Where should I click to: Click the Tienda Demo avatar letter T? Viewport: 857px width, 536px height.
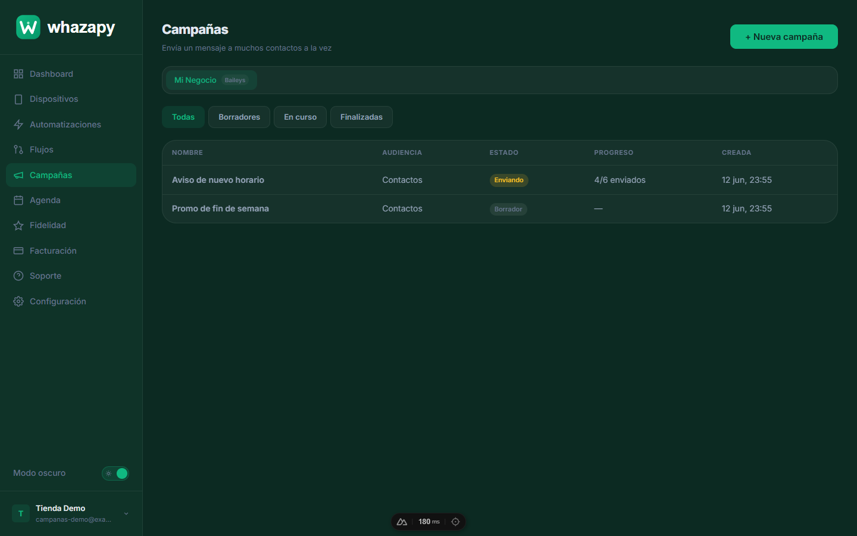tap(21, 513)
